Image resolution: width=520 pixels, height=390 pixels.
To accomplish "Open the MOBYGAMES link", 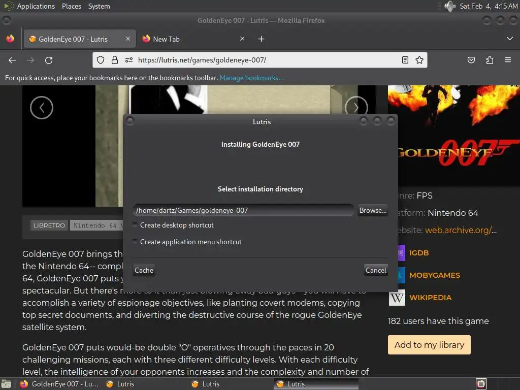I will pyautogui.click(x=435, y=275).
